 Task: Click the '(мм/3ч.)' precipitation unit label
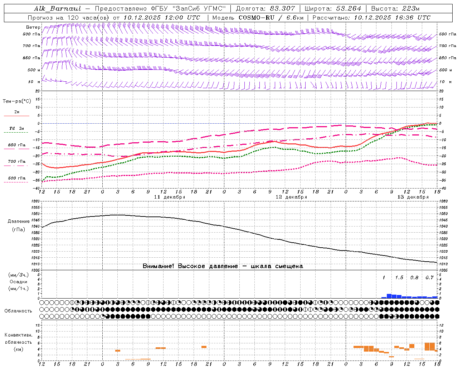pyautogui.click(x=19, y=275)
